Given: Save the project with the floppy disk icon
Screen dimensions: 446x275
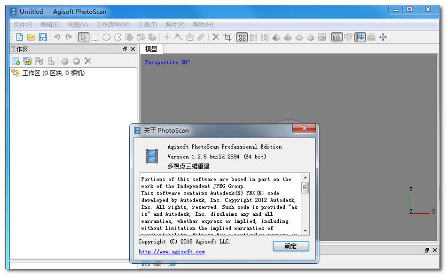Looking at the screenshot, I should point(43,37).
